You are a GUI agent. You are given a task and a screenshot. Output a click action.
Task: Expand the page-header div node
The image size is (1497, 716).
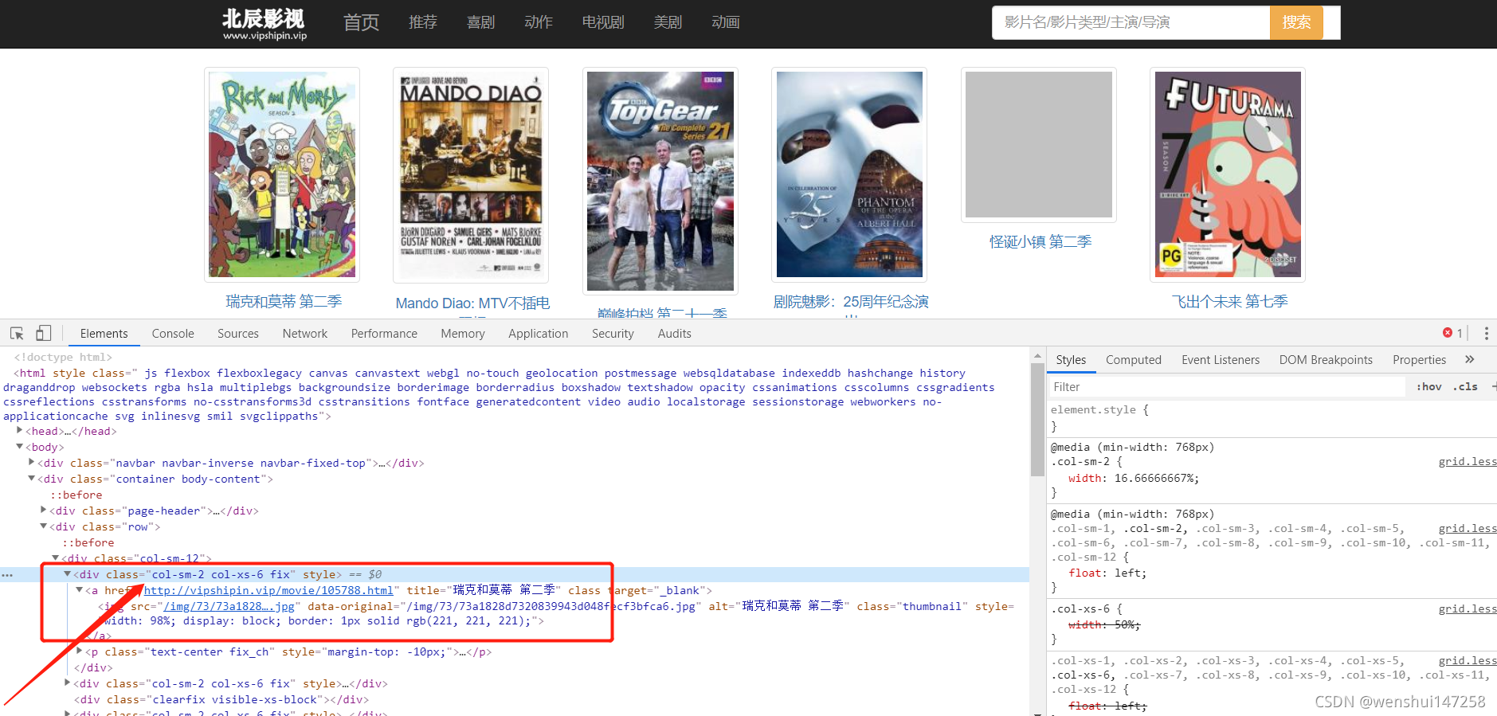[x=44, y=511]
